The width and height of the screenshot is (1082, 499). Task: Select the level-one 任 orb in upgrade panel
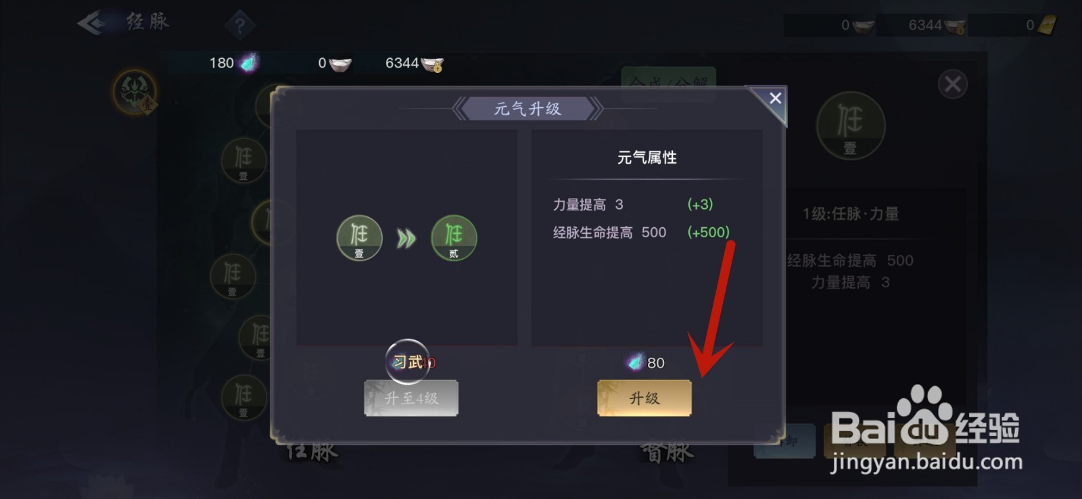[359, 238]
